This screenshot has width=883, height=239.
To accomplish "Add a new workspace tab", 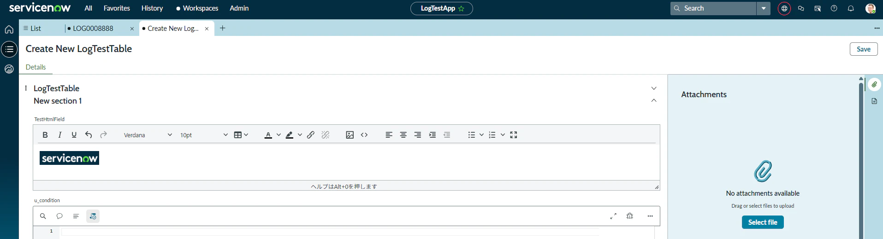I will 223,28.
